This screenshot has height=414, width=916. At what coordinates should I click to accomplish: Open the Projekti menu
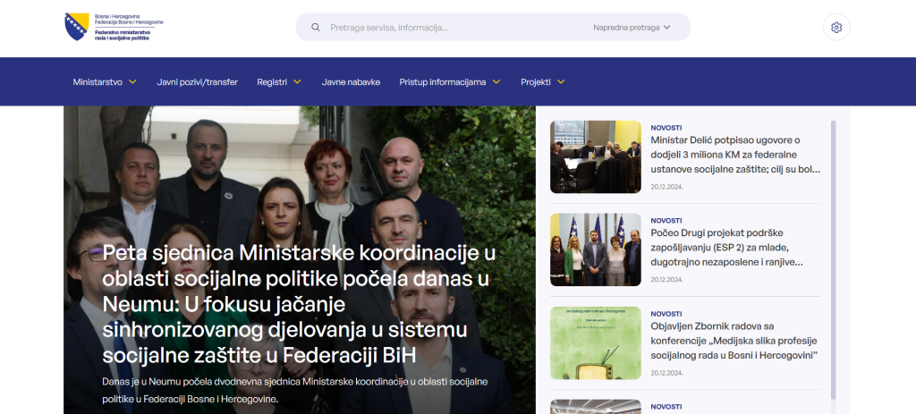536,81
